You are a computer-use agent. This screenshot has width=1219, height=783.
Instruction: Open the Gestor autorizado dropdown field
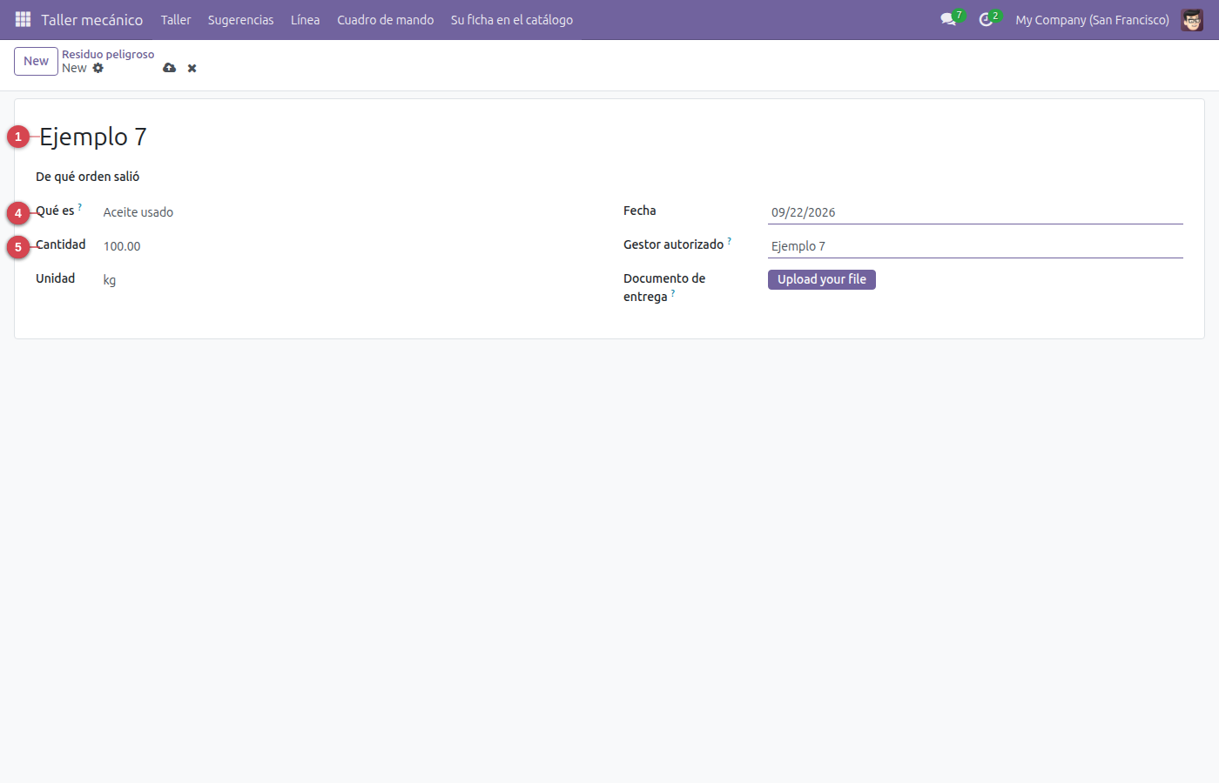click(975, 246)
